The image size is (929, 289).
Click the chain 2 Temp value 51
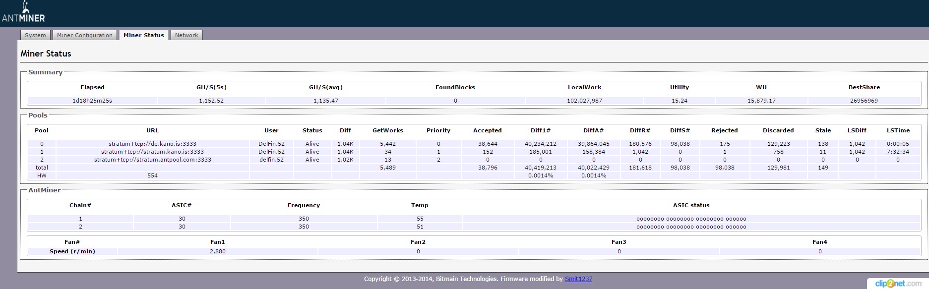pyautogui.click(x=420, y=227)
